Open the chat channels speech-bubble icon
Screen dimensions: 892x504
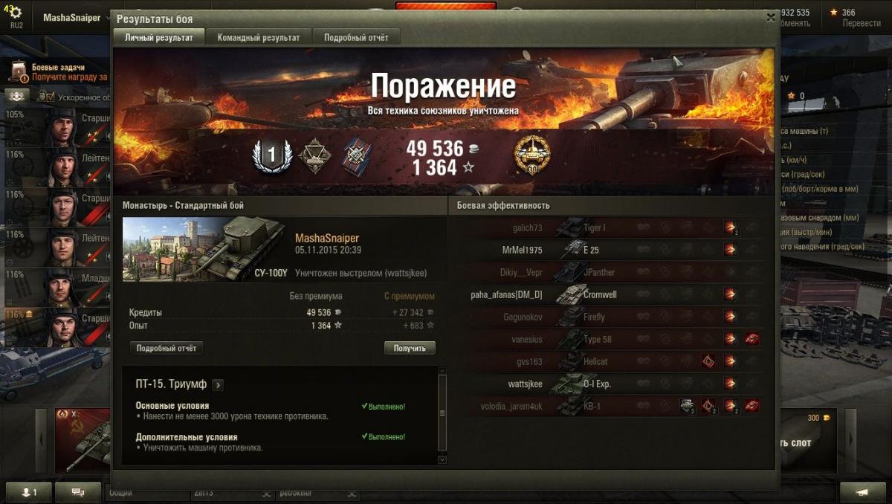(x=78, y=492)
